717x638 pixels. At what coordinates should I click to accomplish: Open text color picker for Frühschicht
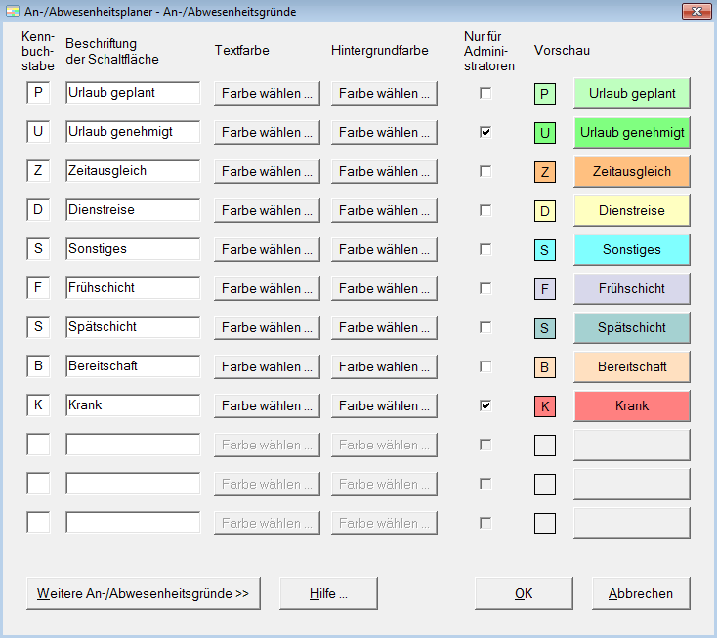[x=267, y=288]
